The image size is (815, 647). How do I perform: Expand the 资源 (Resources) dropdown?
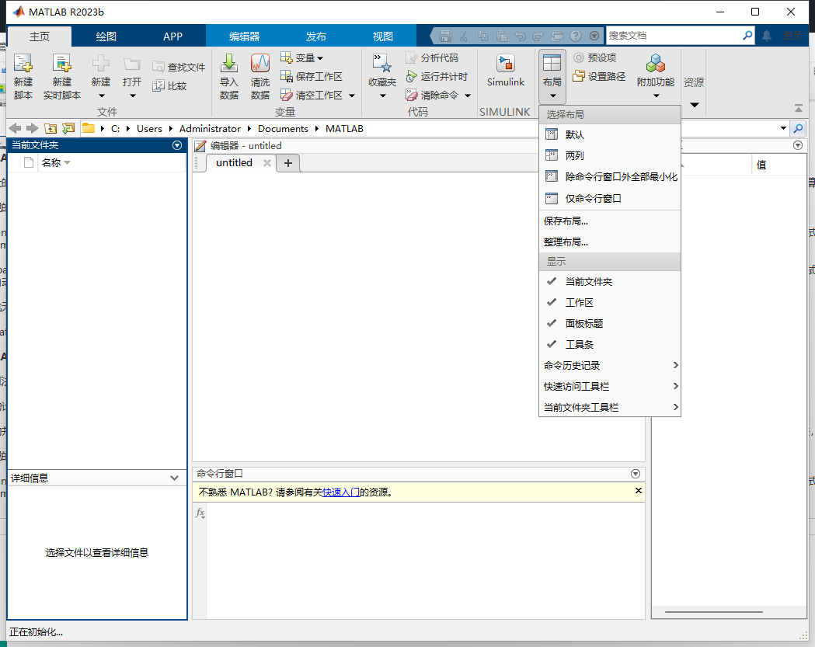point(694,105)
